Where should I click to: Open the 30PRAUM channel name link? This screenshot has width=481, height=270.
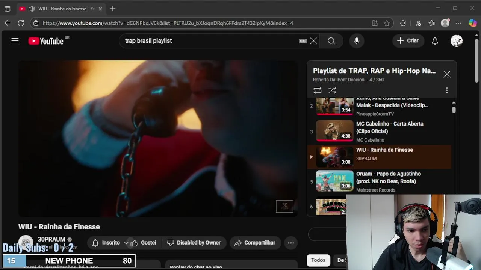[51, 239]
